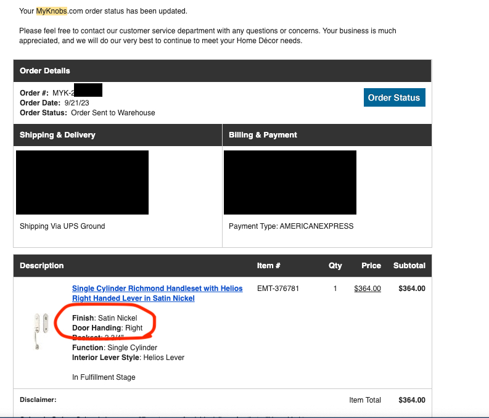
Task: Click the item number EMT-376781
Action: coord(278,289)
